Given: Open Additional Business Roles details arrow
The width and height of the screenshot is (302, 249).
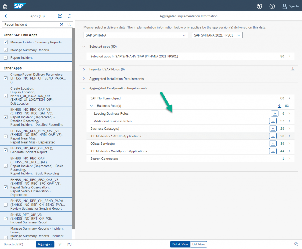Looking at the screenshot, I should (x=289, y=121).
